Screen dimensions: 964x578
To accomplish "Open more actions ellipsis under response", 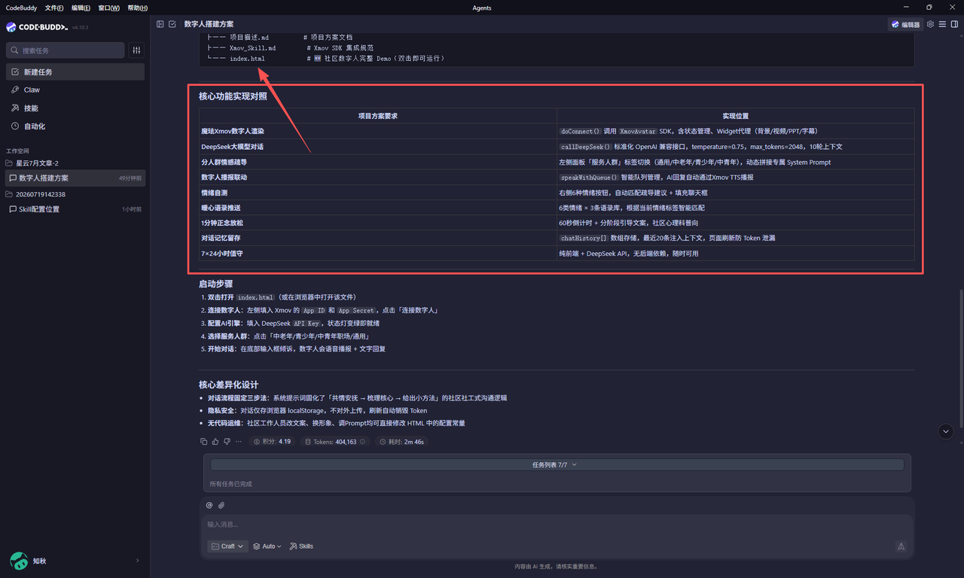I will click(x=239, y=442).
